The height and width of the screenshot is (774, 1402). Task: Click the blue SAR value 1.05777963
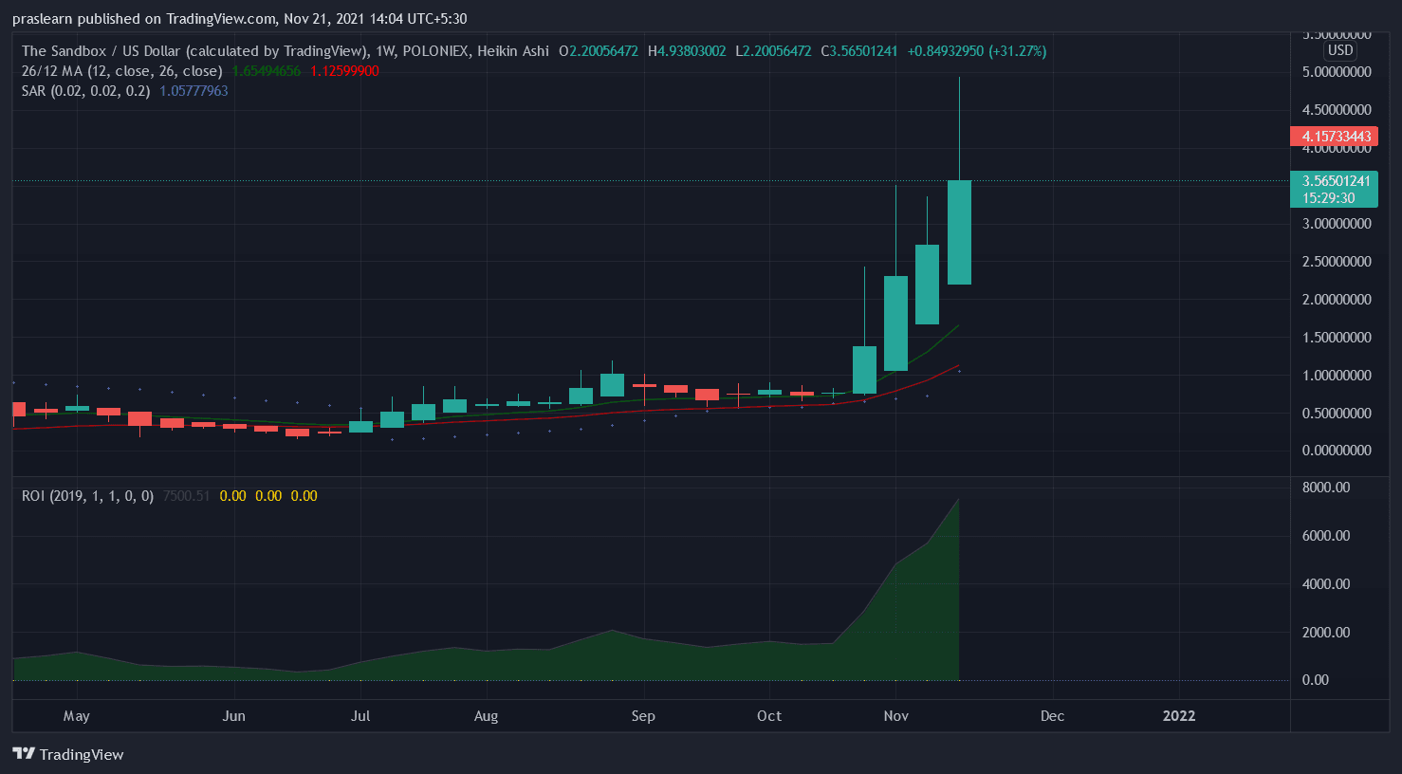(194, 91)
